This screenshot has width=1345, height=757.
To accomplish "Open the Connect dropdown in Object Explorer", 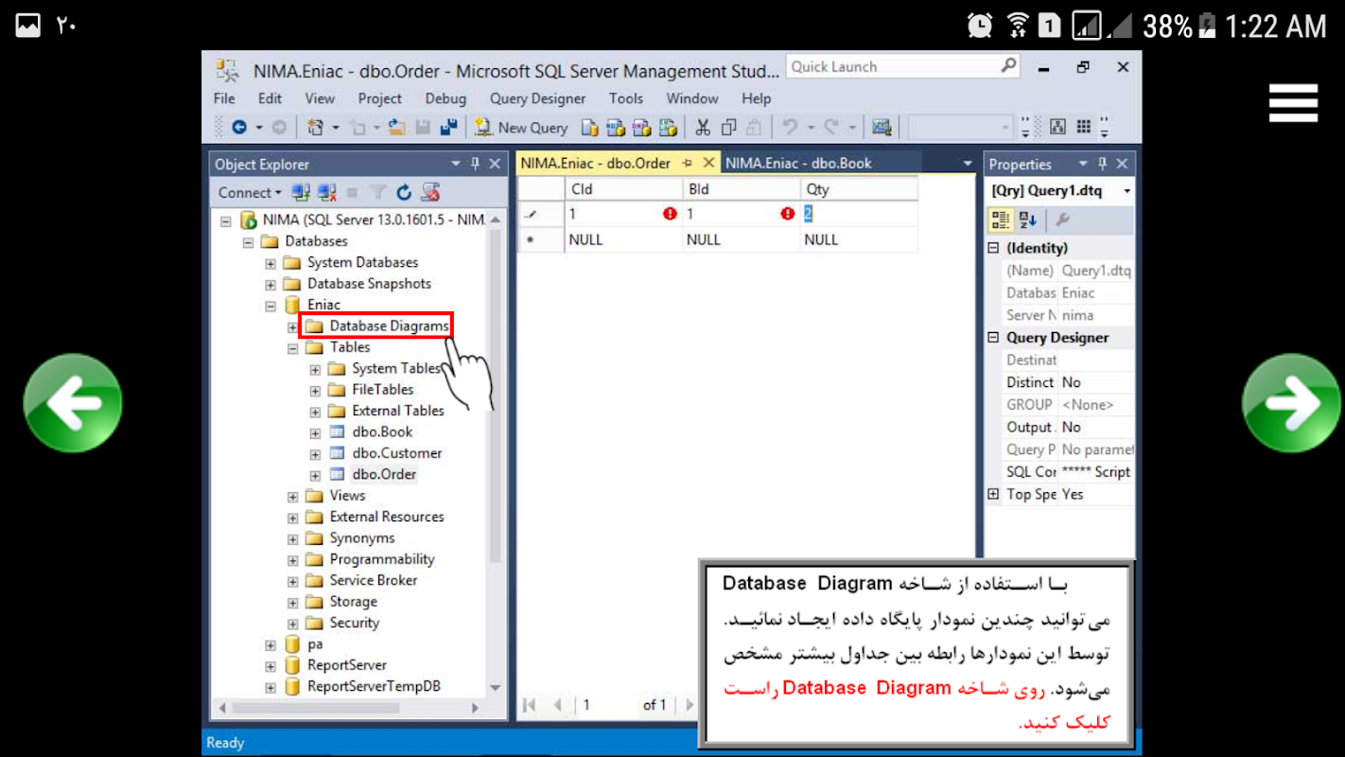I will [x=250, y=192].
